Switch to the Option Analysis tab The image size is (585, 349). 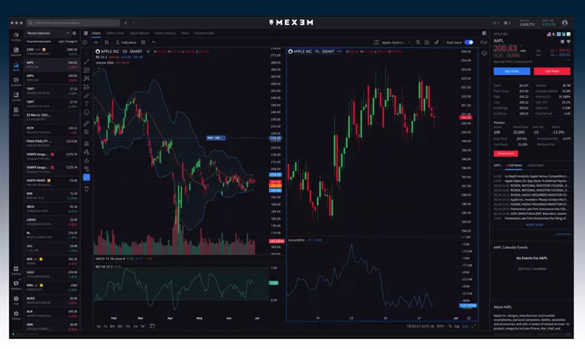coord(165,33)
